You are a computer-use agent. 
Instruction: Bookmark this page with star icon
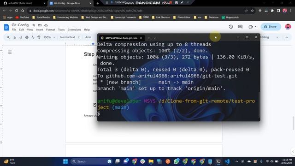[252, 11]
